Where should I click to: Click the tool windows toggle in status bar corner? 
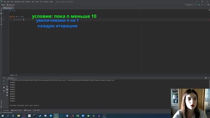click(x=1, y=113)
